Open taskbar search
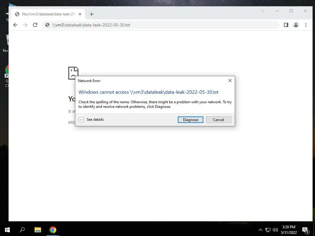315x236 pixels. (22, 230)
